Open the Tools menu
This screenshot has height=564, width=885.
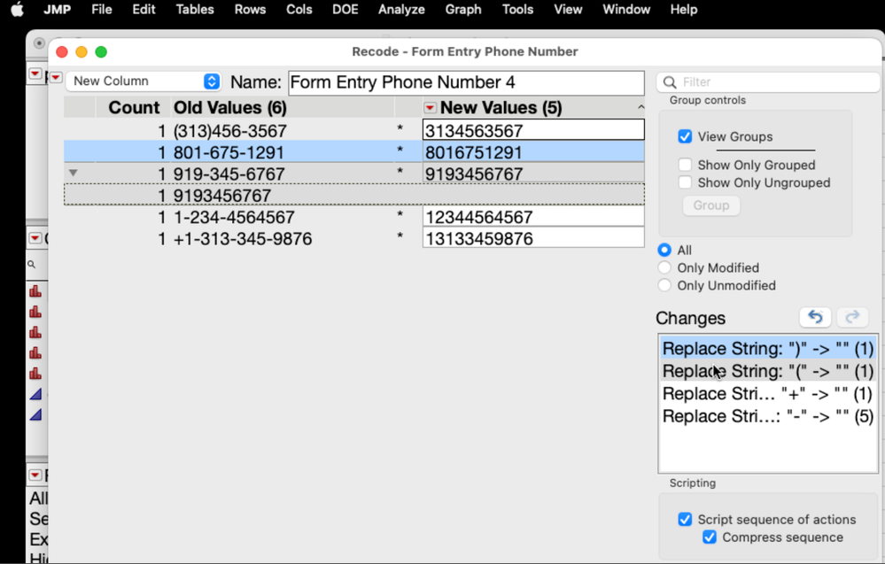click(x=517, y=10)
